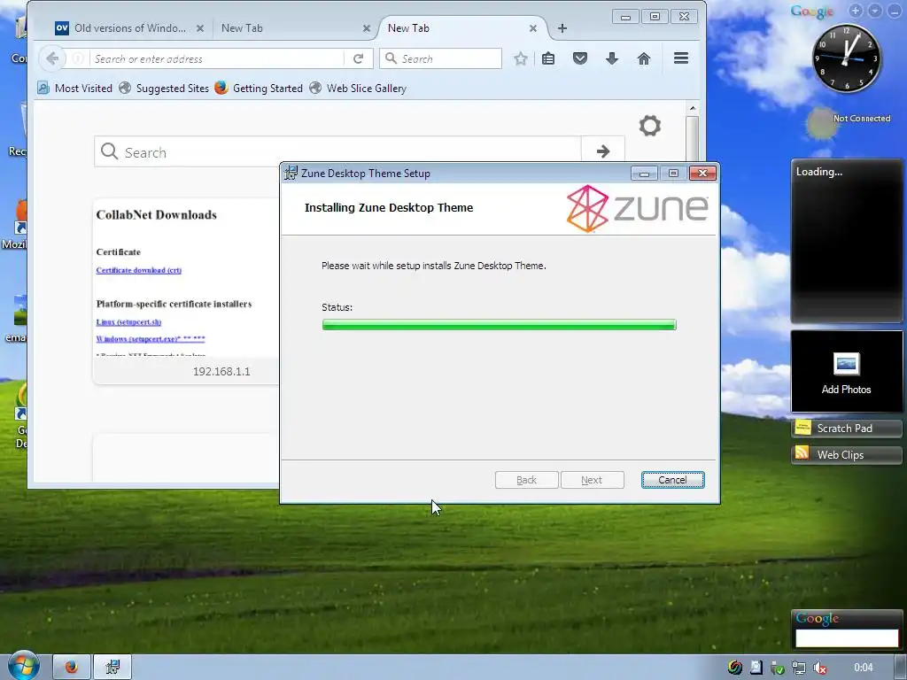907x680 pixels.
Task: Open new tab page settings gear
Action: point(649,126)
